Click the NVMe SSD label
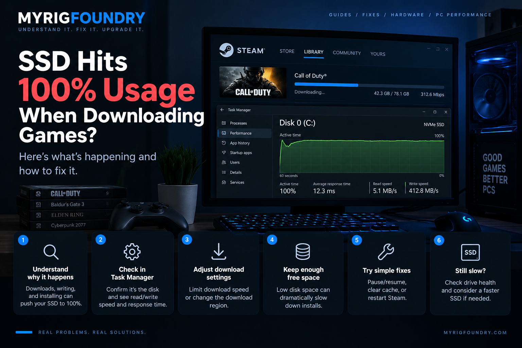522x348 pixels. (x=434, y=125)
